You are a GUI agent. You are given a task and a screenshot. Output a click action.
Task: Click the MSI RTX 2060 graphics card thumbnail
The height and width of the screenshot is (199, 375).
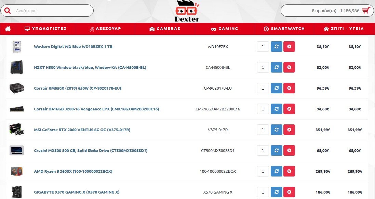coord(17,129)
